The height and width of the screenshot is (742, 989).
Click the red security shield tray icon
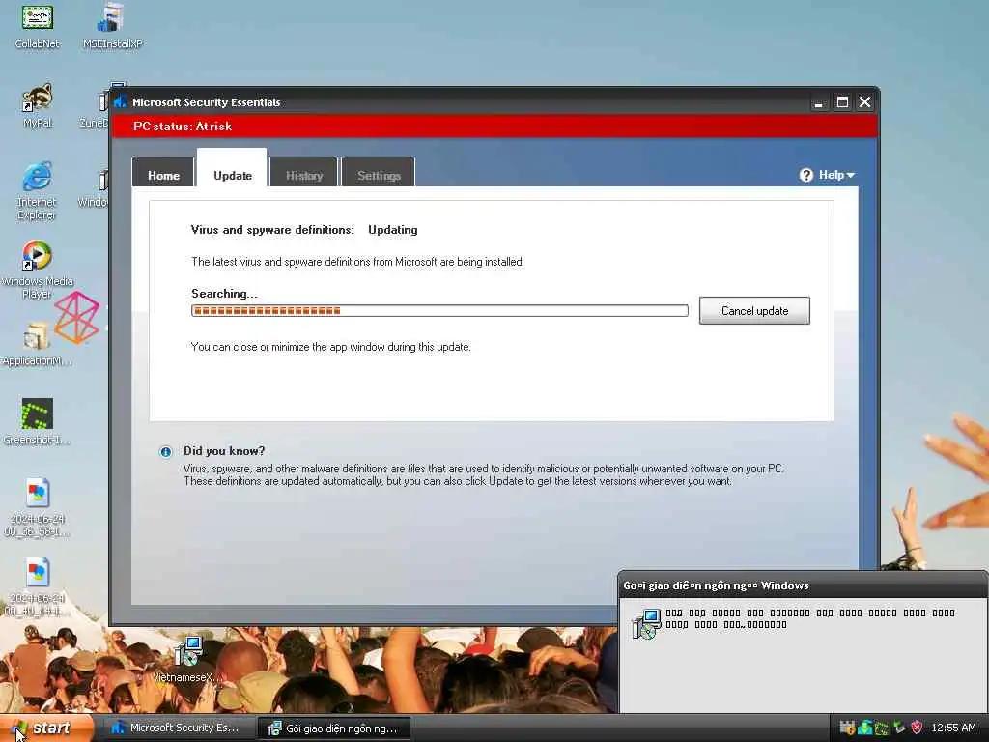click(918, 728)
